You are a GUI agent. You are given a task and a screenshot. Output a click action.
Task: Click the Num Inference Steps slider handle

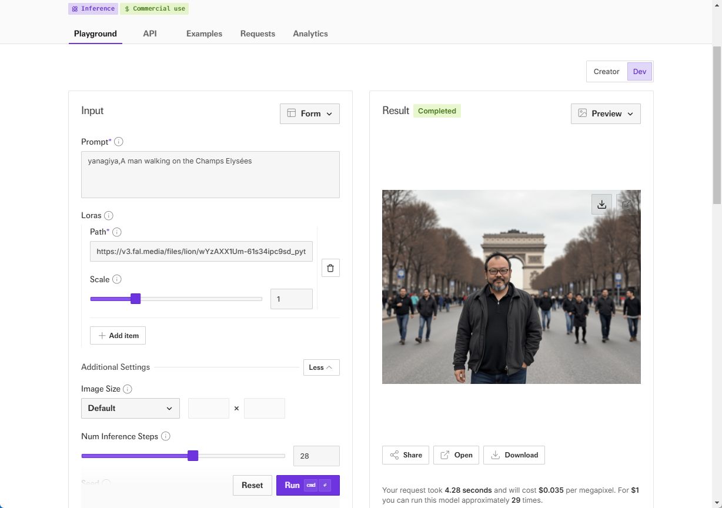(193, 456)
